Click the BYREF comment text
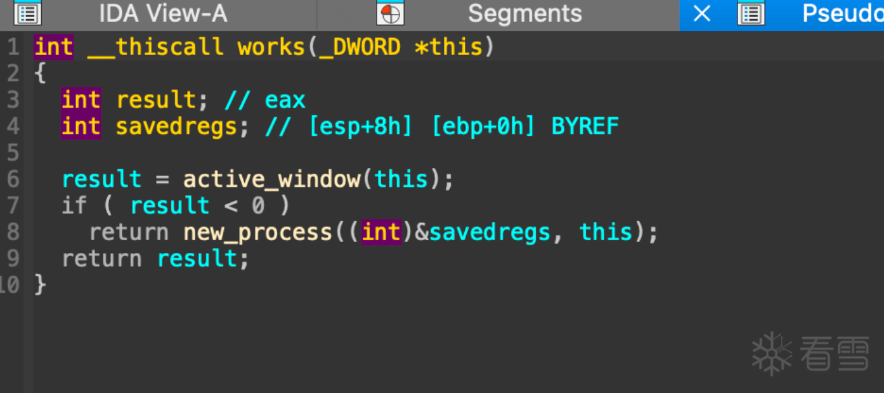The height and width of the screenshot is (393, 884). (585, 127)
